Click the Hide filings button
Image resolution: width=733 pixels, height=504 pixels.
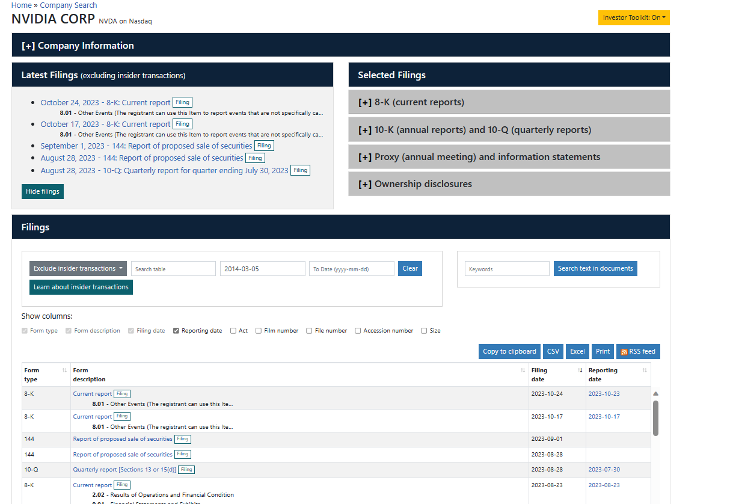tap(43, 191)
